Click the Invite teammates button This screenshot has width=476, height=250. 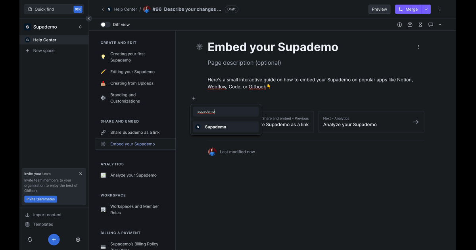pos(40,199)
